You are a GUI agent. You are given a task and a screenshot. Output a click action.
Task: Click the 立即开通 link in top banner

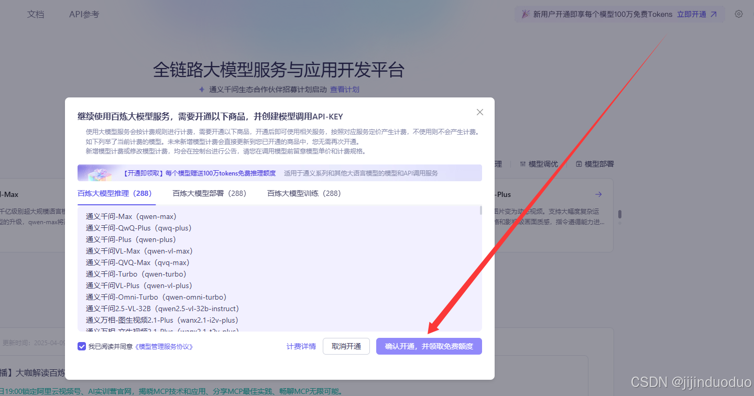click(x=692, y=15)
